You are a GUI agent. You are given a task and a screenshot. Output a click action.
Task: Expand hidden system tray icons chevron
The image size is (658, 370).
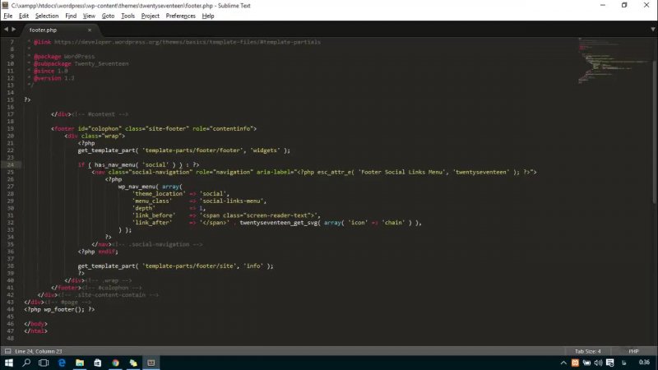(x=564, y=363)
